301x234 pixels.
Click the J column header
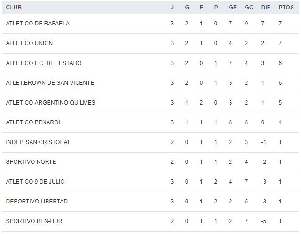point(172,8)
